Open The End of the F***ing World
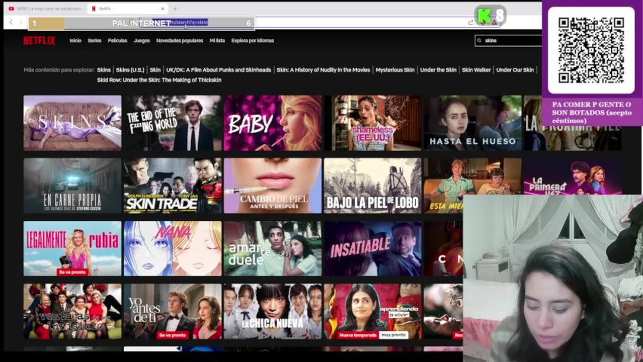Image resolution: width=643 pixels, height=362 pixels. click(x=173, y=123)
